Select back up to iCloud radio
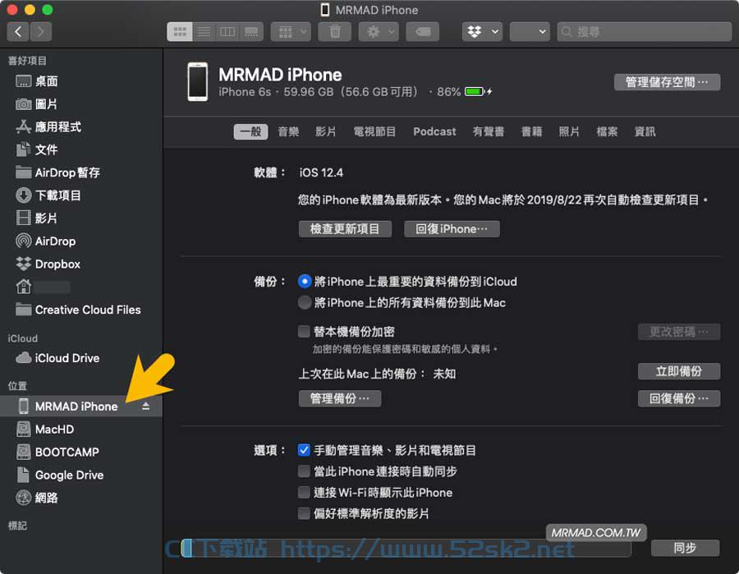Image resolution: width=739 pixels, height=574 pixels. (305, 282)
